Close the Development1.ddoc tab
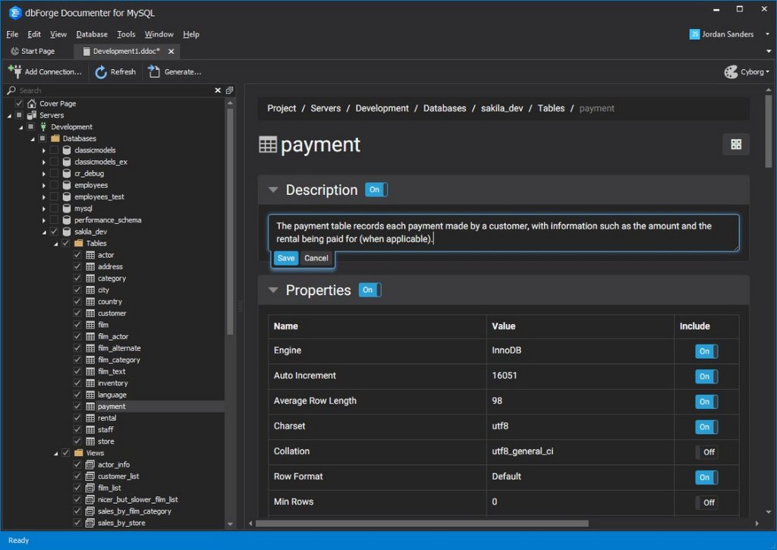 (171, 51)
